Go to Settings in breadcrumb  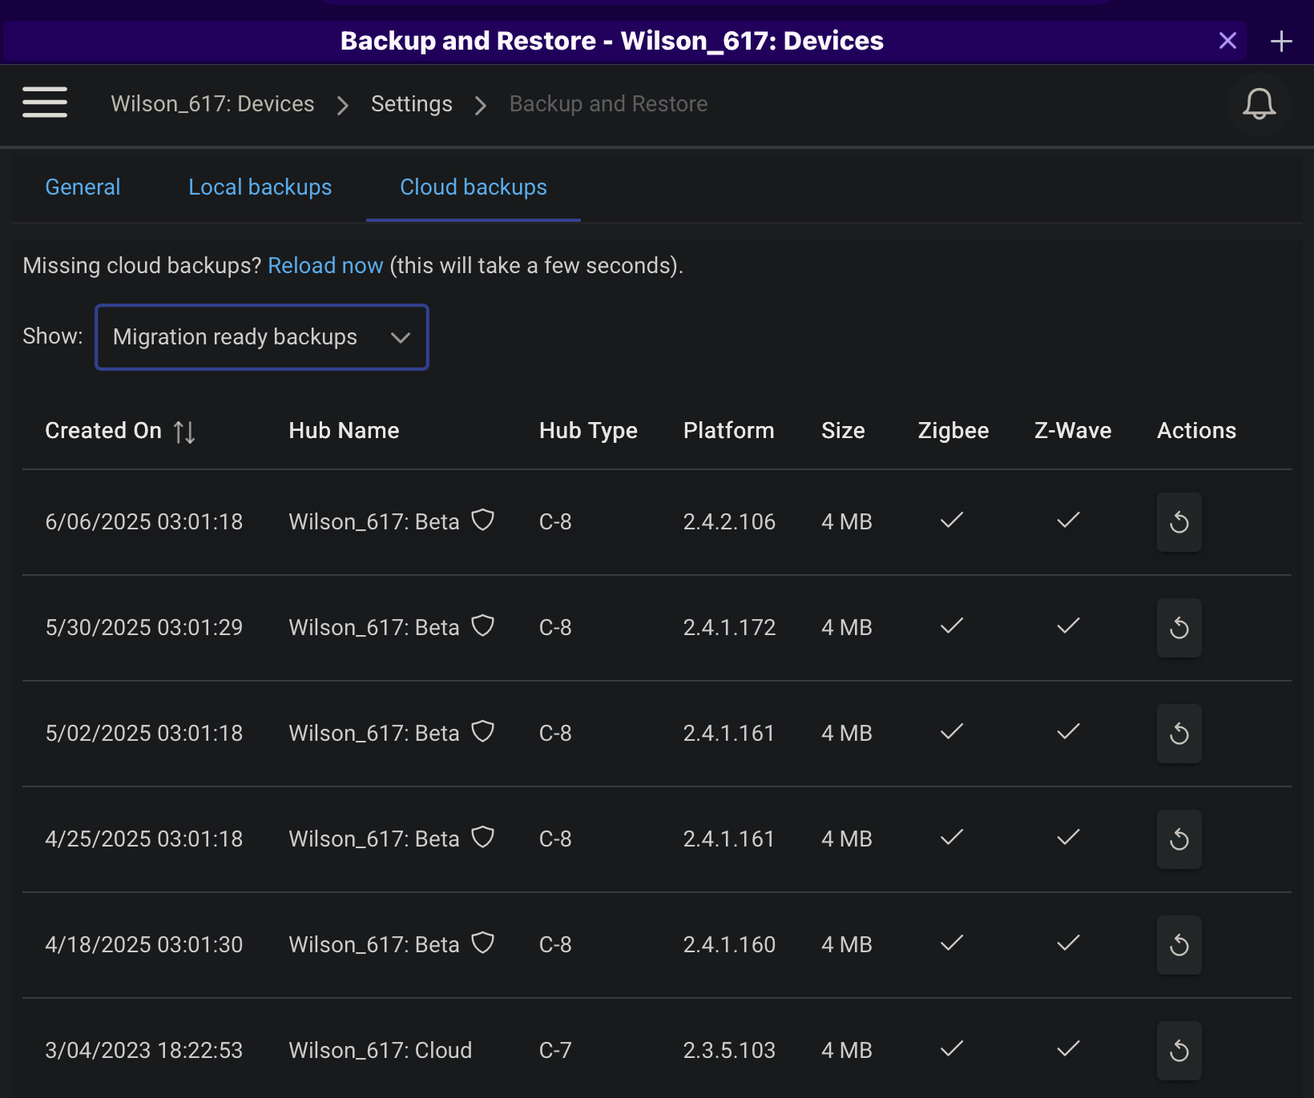pos(411,104)
